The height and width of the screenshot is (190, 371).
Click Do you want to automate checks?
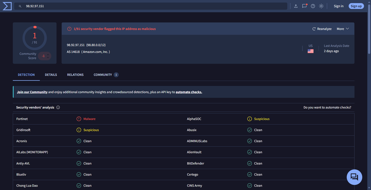coord(327,107)
